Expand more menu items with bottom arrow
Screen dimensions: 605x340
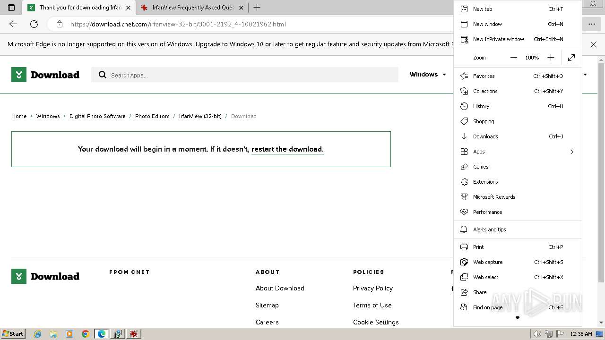pyautogui.click(x=518, y=318)
